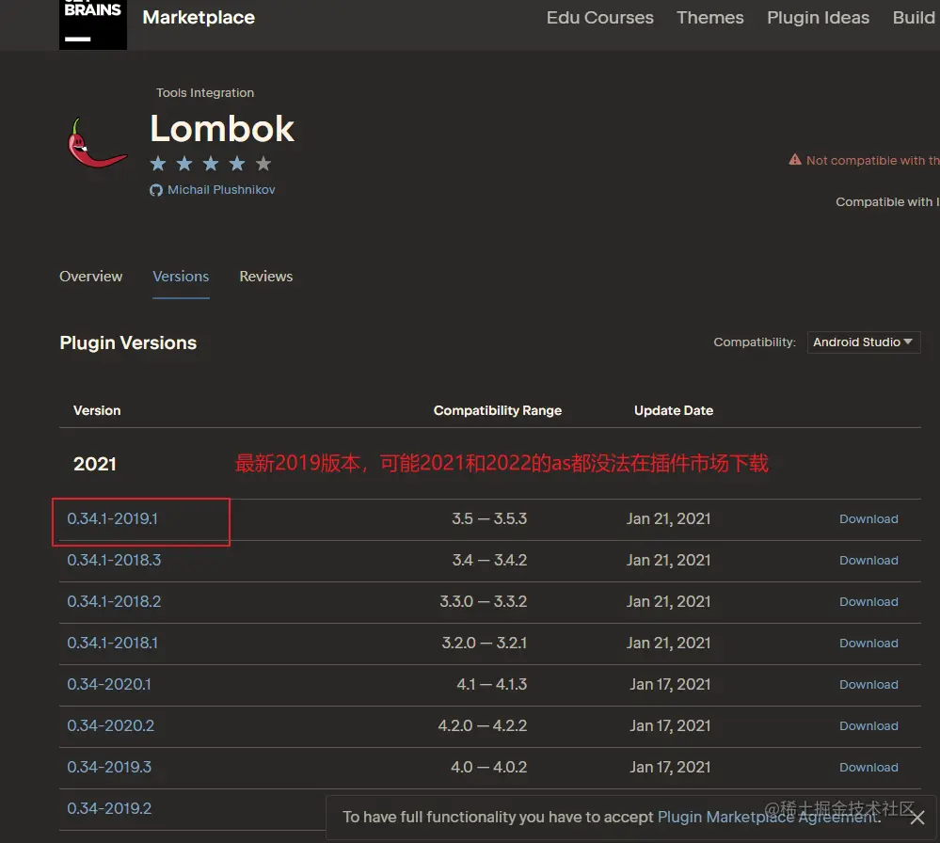Viewport: 940px width, 843px height.
Task: Open version 0.34.1-2018.2
Action: tap(114, 601)
